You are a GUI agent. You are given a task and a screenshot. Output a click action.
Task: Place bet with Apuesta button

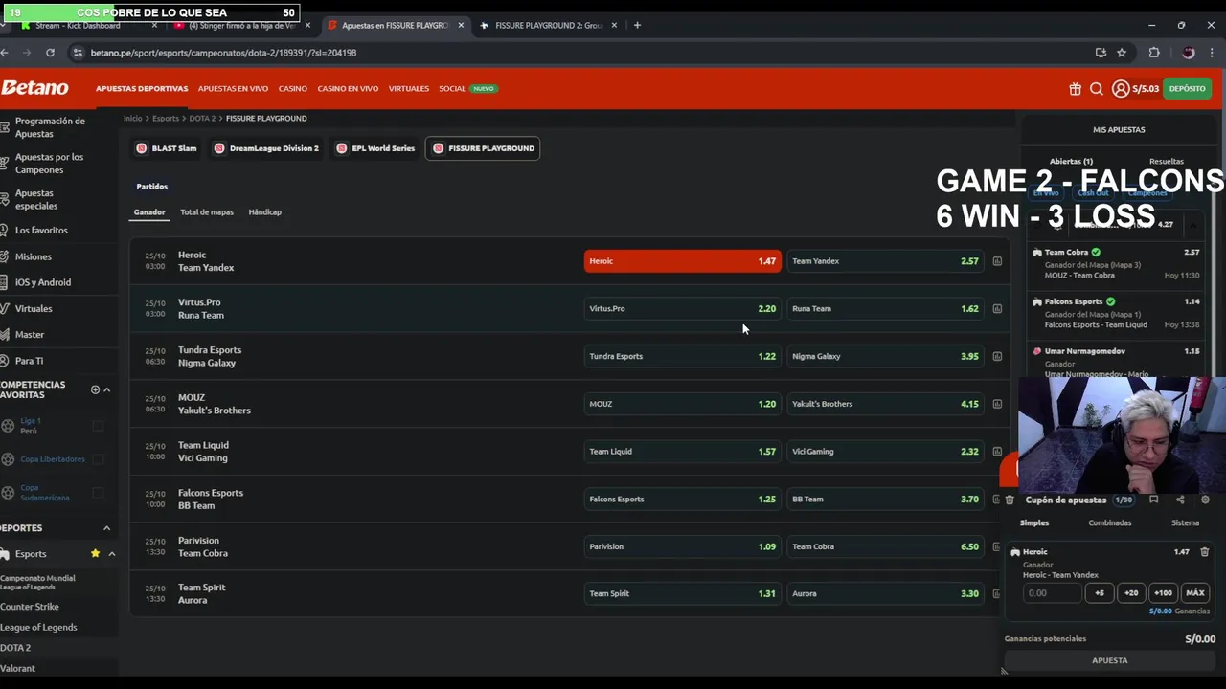(x=1110, y=660)
